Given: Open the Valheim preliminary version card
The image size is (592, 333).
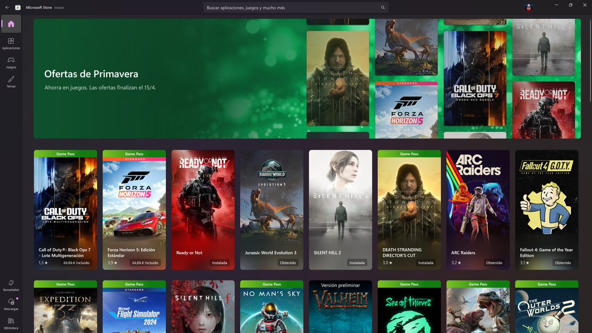Looking at the screenshot, I should click(x=340, y=307).
